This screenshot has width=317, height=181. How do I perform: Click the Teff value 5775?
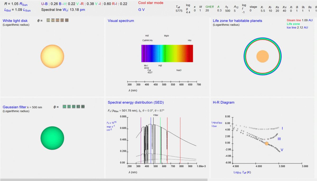point(179,11)
